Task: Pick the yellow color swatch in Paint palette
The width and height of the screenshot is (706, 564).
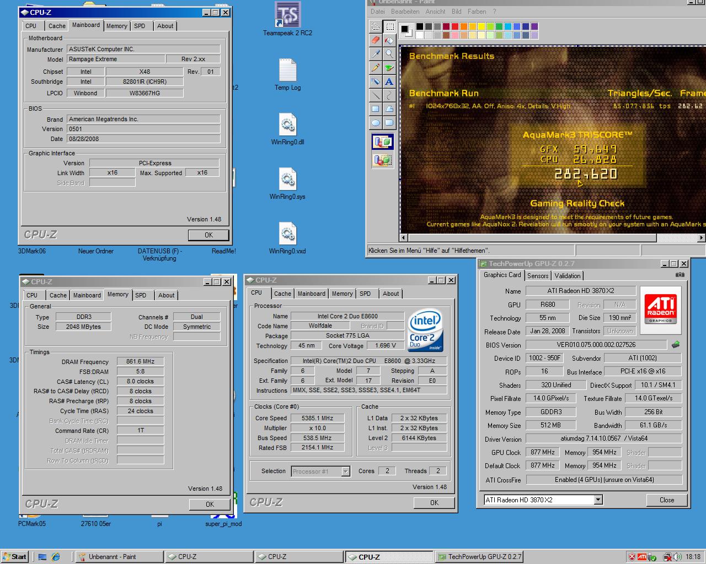Action: pyautogui.click(x=482, y=26)
